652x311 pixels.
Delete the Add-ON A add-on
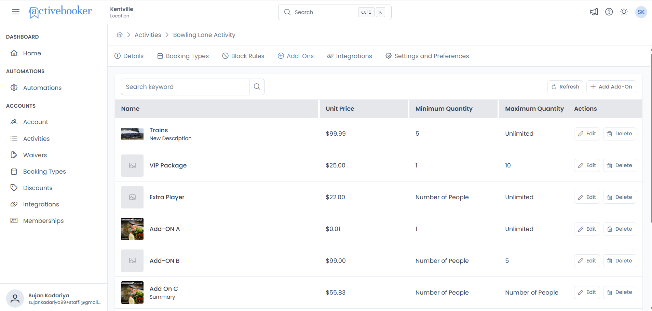[620, 229]
